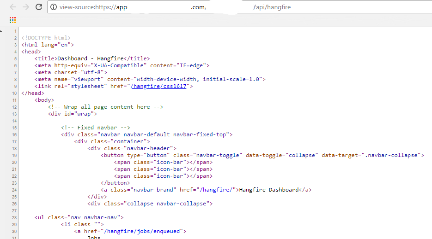This screenshot has height=239, width=432.
Task: Click 'Hangfire Dashboard' anchor text
Action: (x=269, y=190)
